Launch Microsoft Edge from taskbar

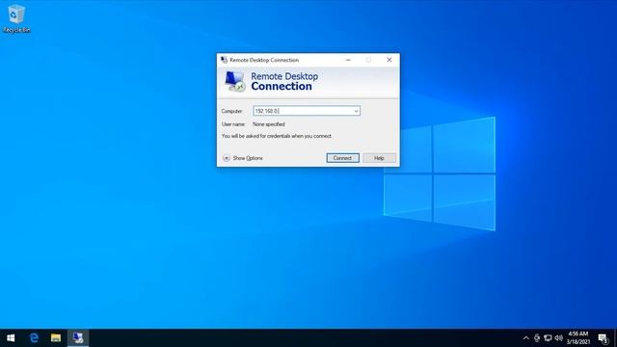coord(35,338)
